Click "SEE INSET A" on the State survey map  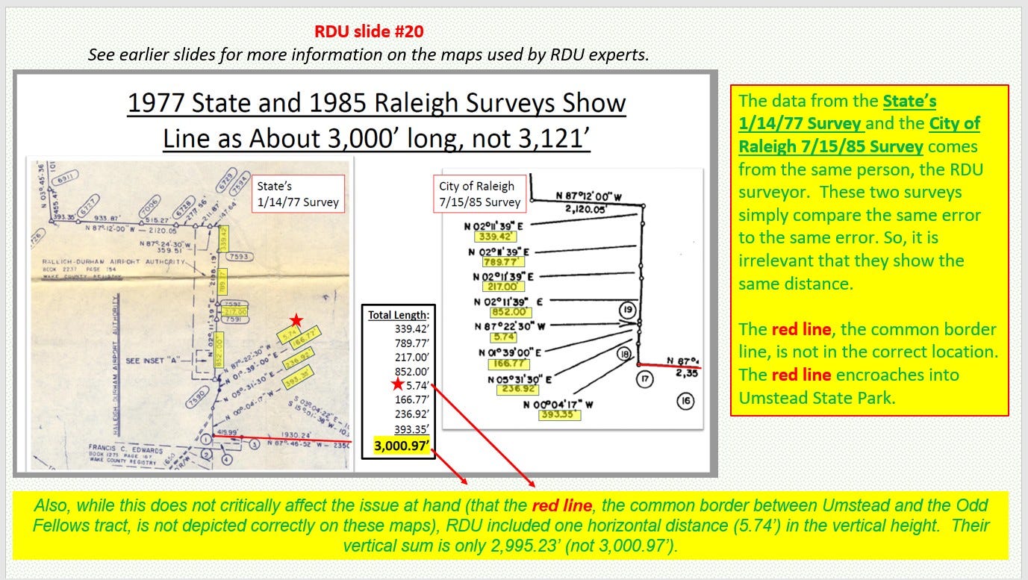click(154, 361)
